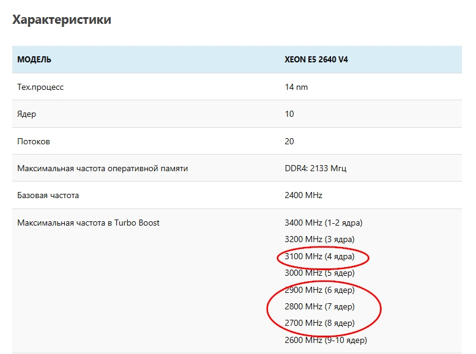This screenshot has height=354, width=476.
Task: Click the circled 3100 MHz (4 ядра) entry
Action: 319,256
